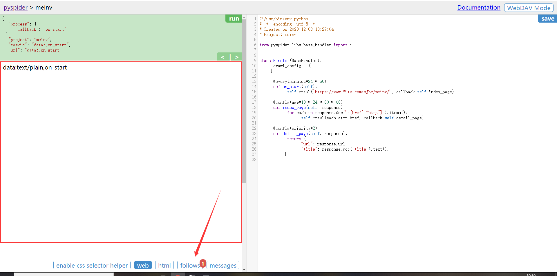Screen dimensions: 557x276
Task: Click the 'class Handler(BaseHandler):' line
Action: tap(291, 61)
